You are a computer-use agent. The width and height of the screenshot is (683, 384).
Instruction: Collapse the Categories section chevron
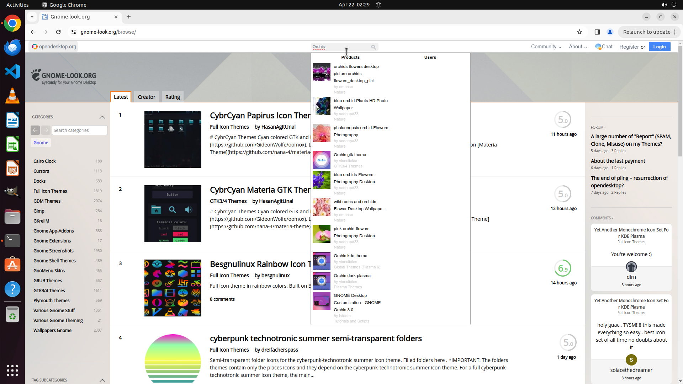coord(102,117)
